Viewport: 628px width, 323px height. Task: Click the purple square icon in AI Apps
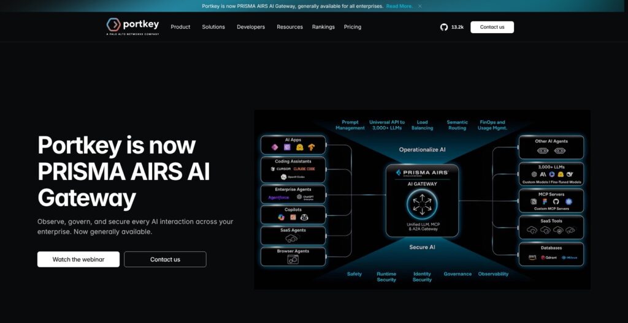coord(287,147)
